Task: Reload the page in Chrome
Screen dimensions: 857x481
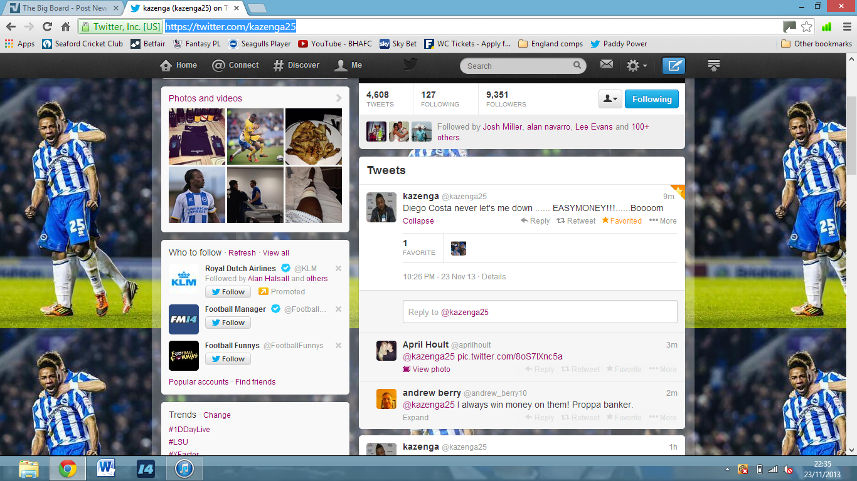Action: (x=47, y=26)
